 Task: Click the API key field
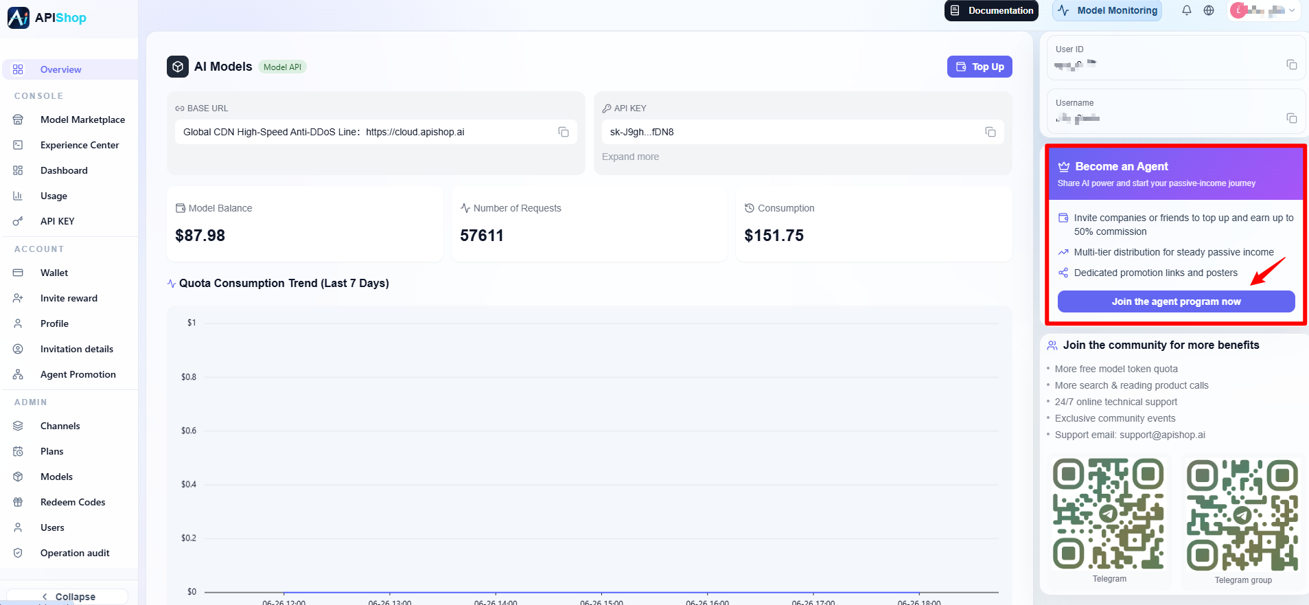point(802,132)
